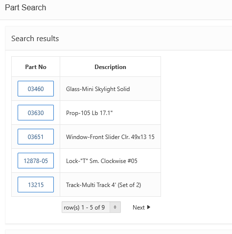Image resolution: width=232 pixels, height=234 pixels.
Task: Open part number 12878-05
Action: point(36,161)
